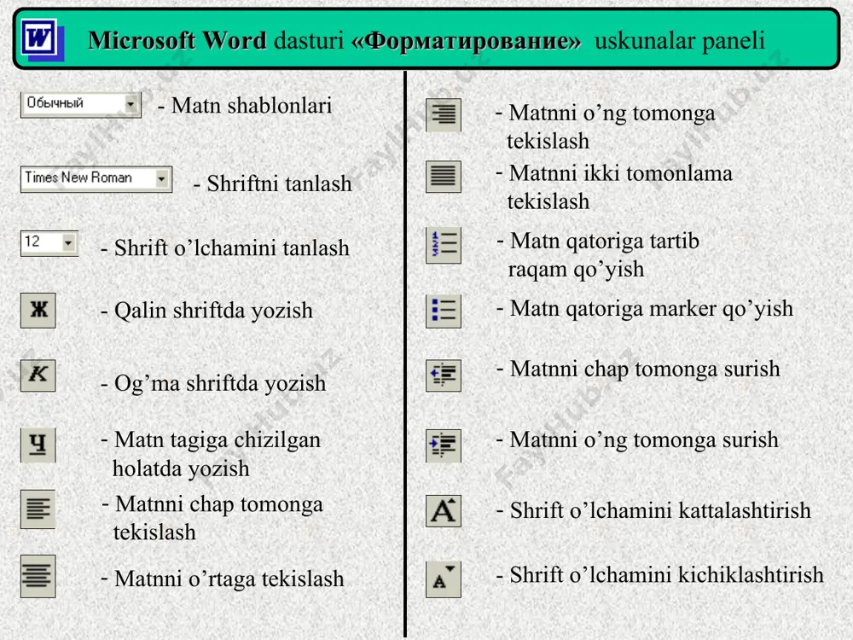This screenshot has width=853, height=640.
Task: Select the align right icon
Action: (444, 115)
